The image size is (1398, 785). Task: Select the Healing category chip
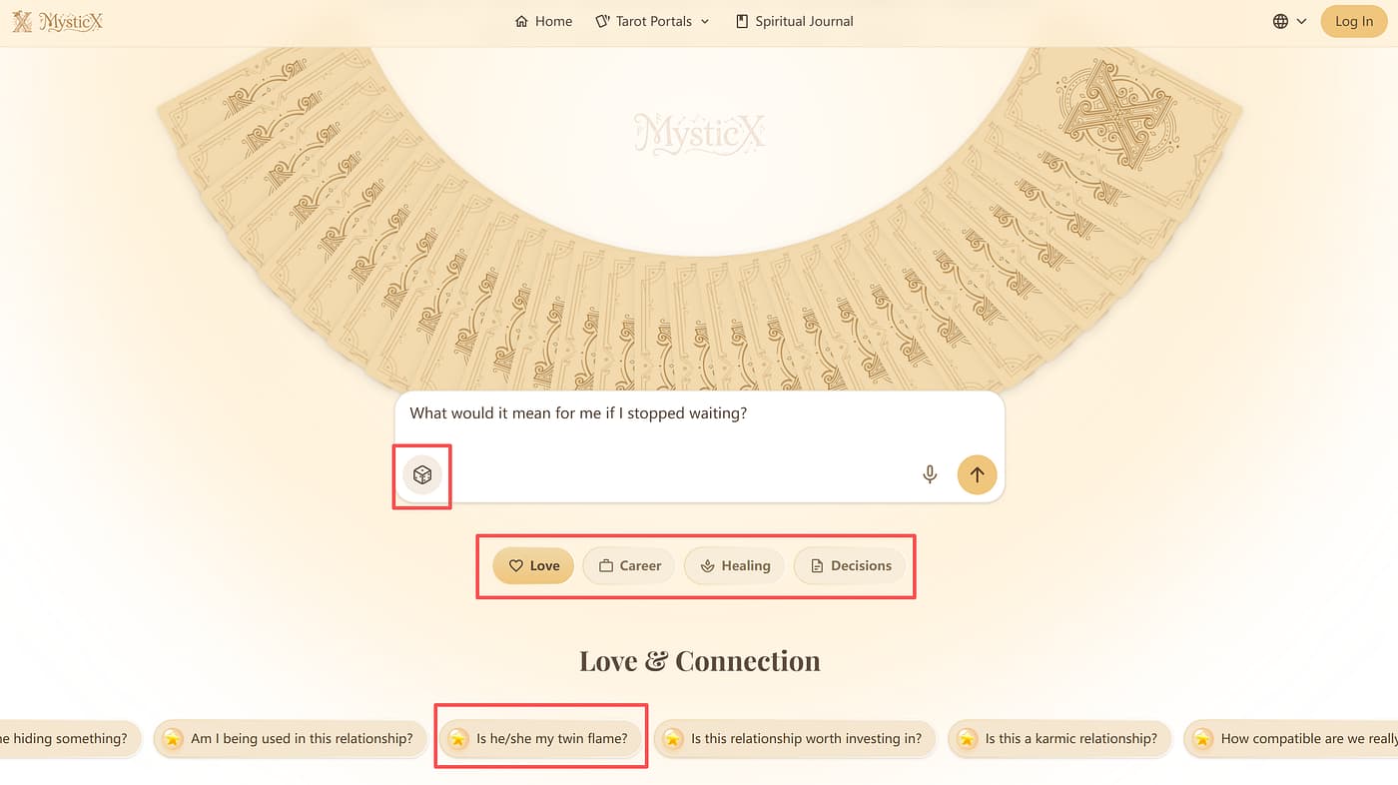[734, 565]
